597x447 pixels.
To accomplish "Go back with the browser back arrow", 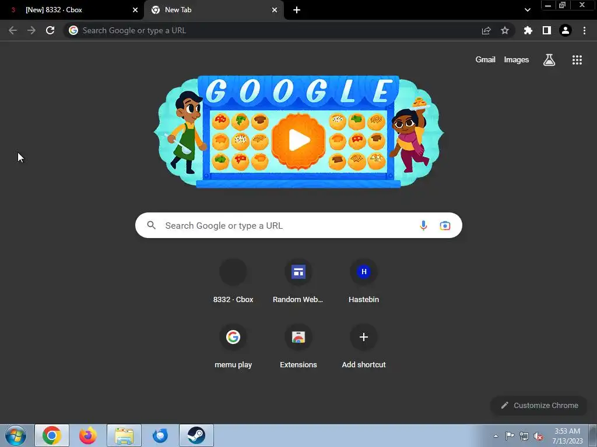I will click(13, 30).
